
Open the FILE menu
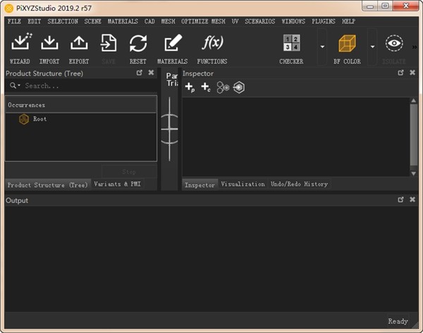pyautogui.click(x=14, y=21)
